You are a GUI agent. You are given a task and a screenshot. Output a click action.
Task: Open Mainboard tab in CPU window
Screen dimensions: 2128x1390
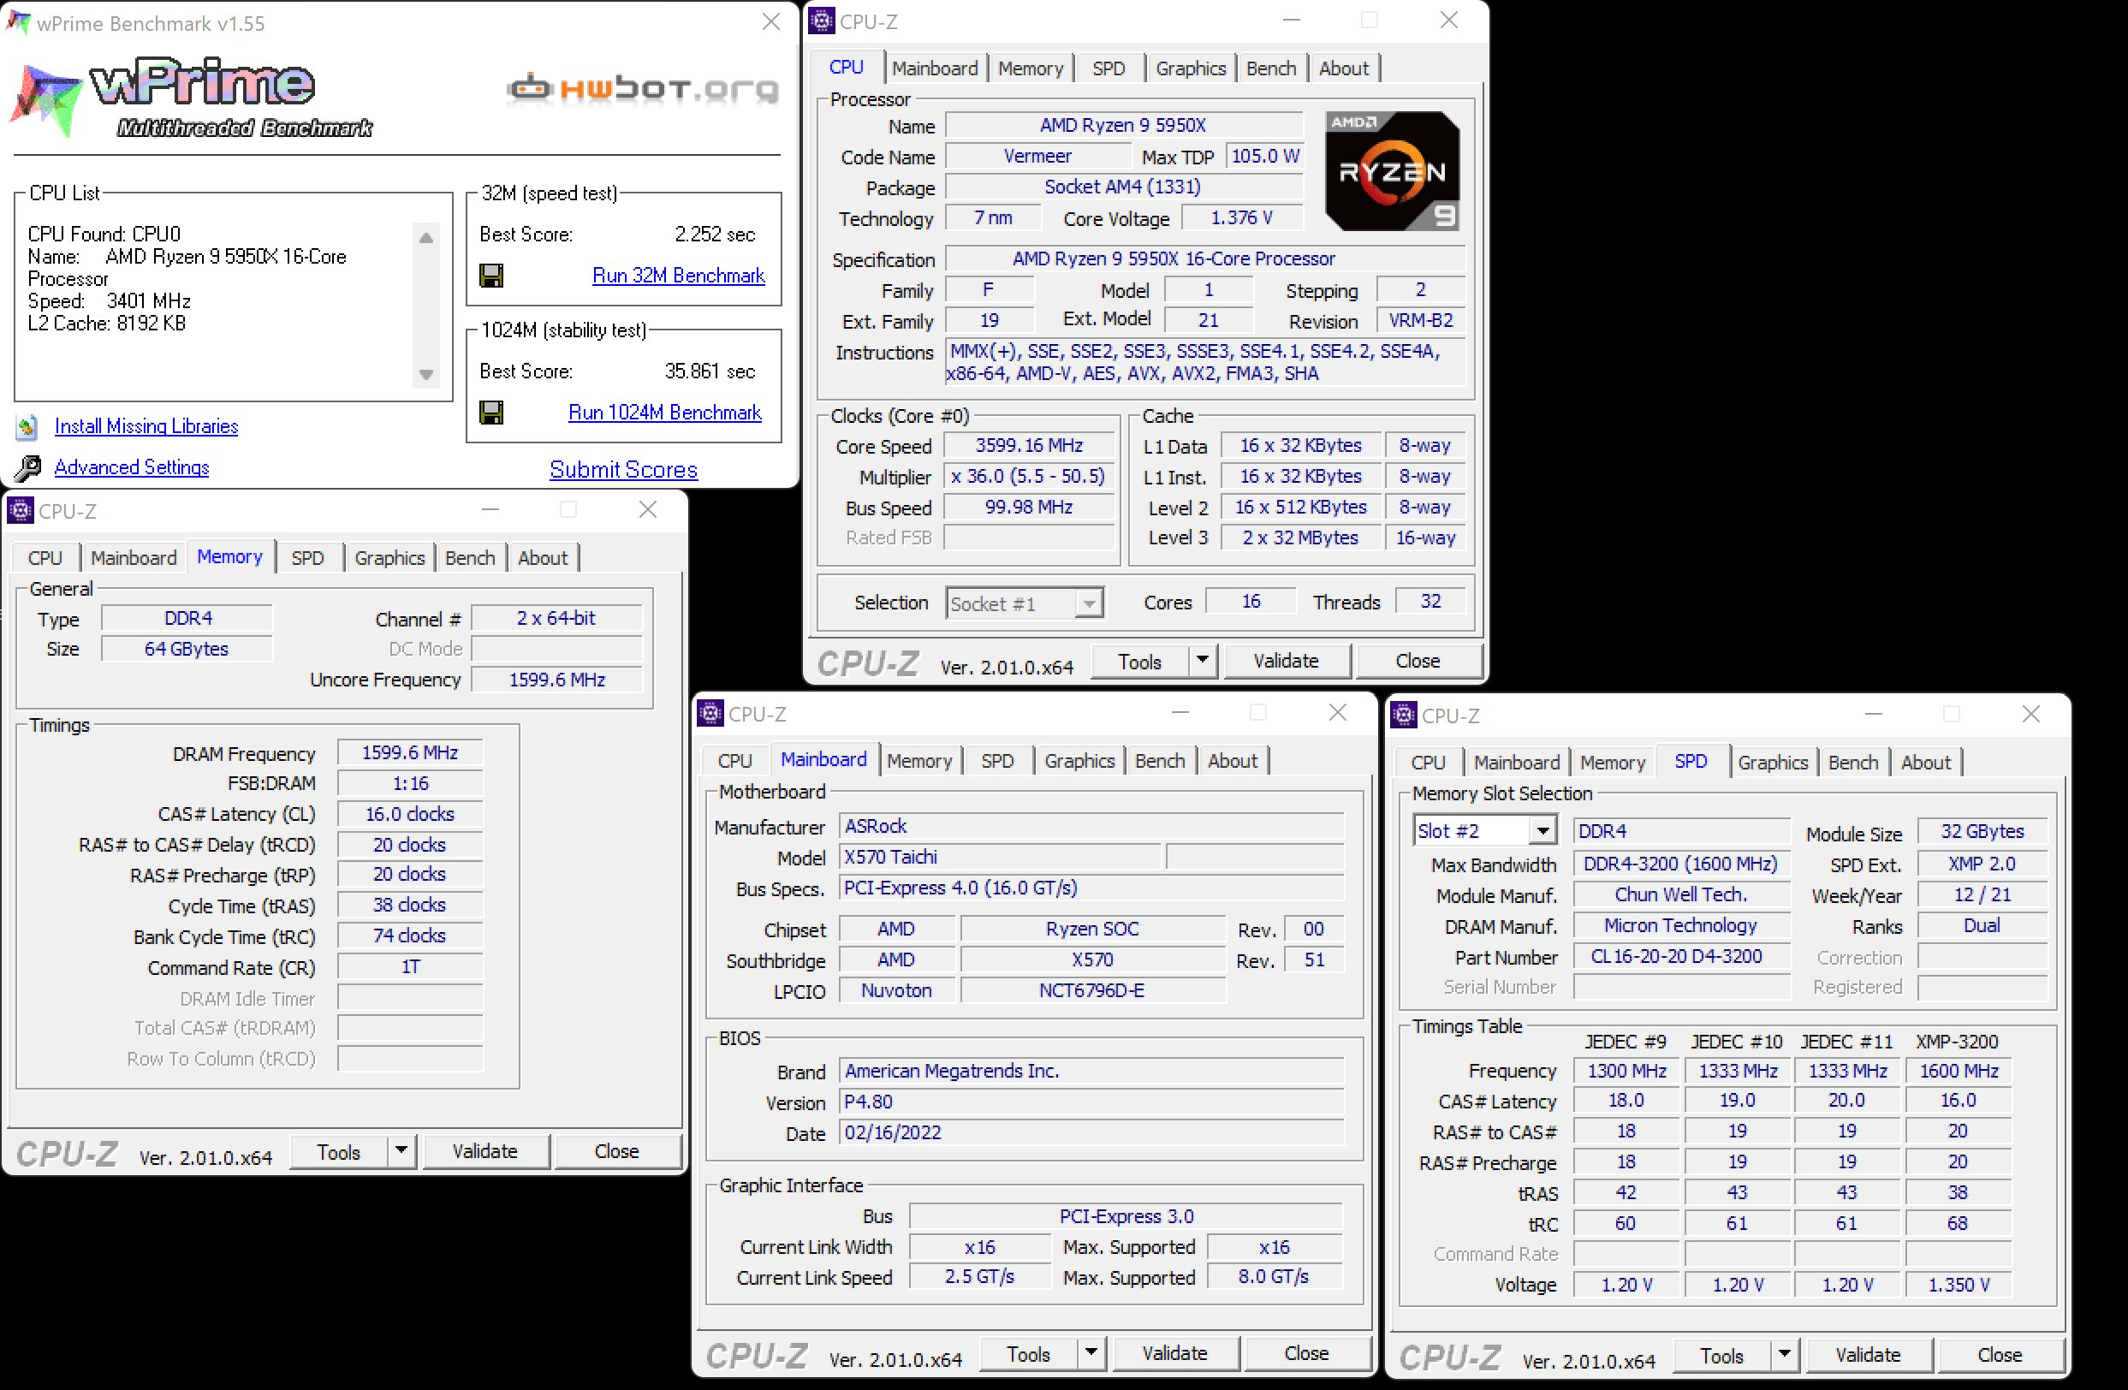tap(935, 68)
